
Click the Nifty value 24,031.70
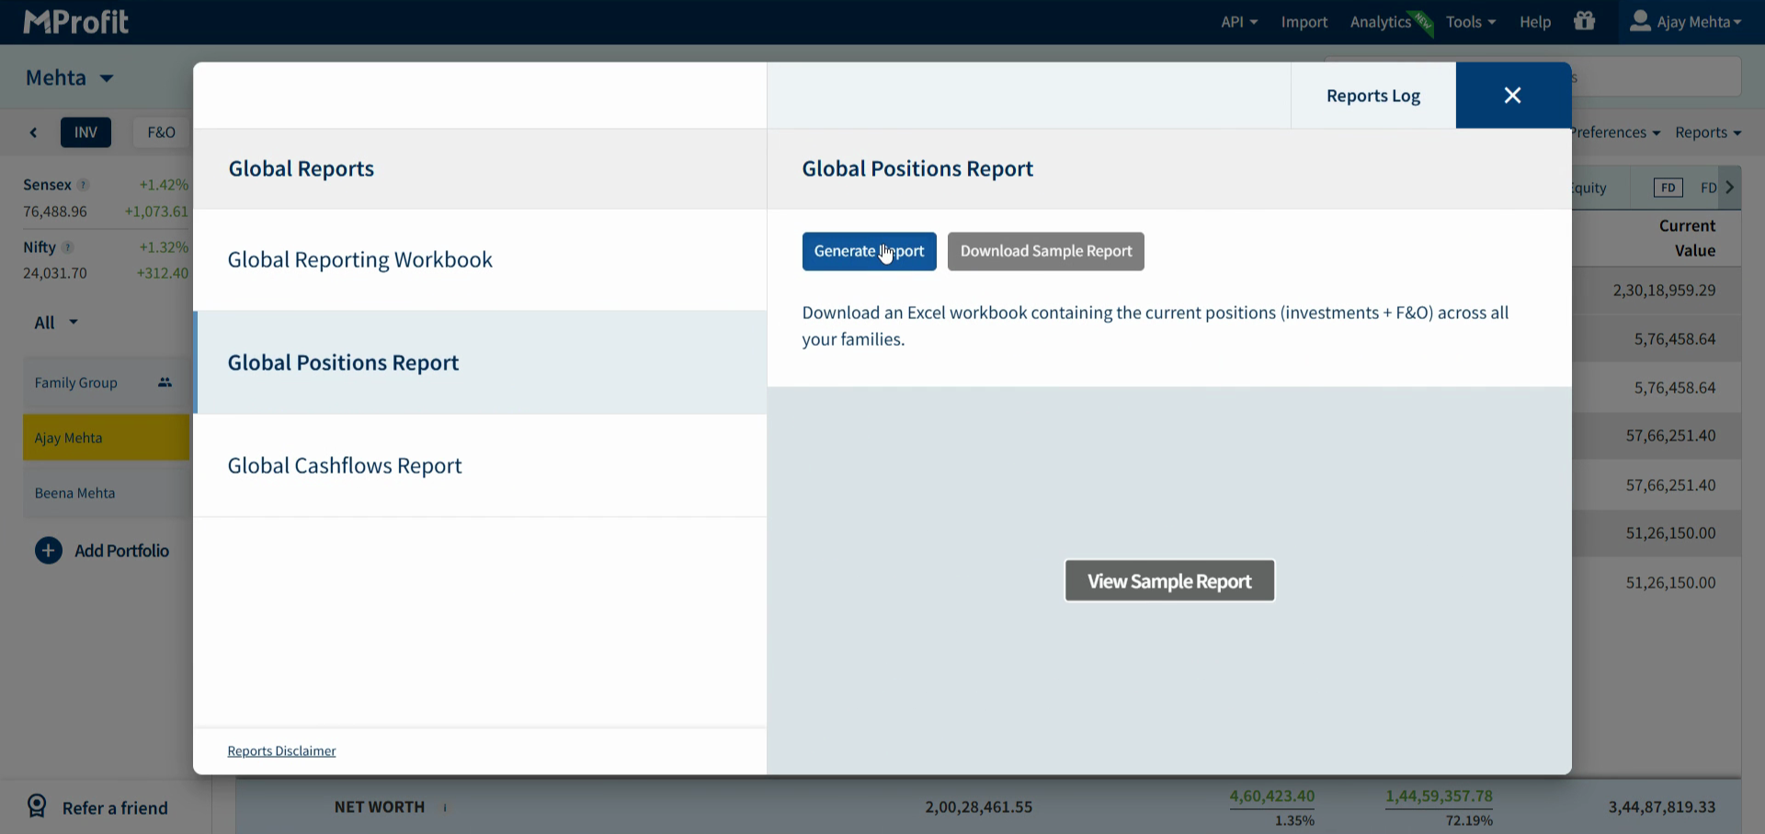55,273
